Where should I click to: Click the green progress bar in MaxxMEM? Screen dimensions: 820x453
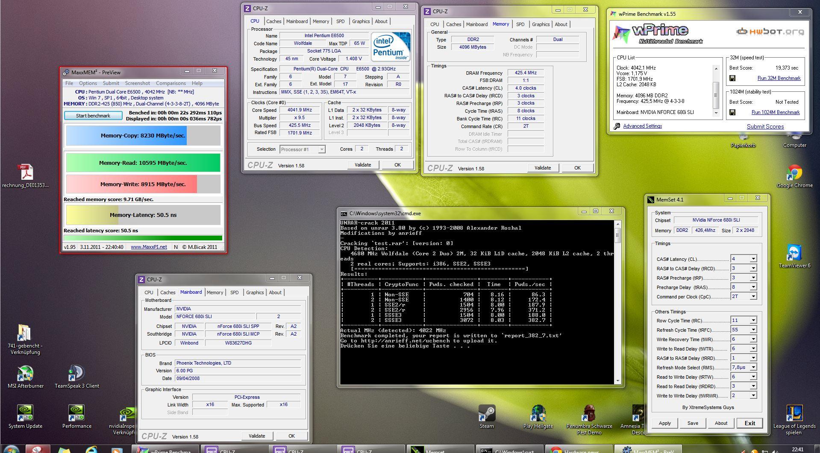point(143,238)
